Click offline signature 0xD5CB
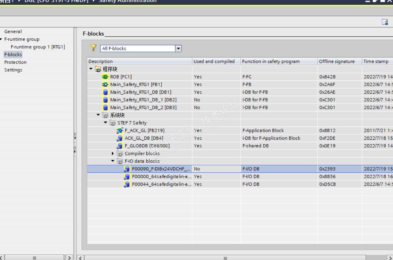 (x=327, y=184)
